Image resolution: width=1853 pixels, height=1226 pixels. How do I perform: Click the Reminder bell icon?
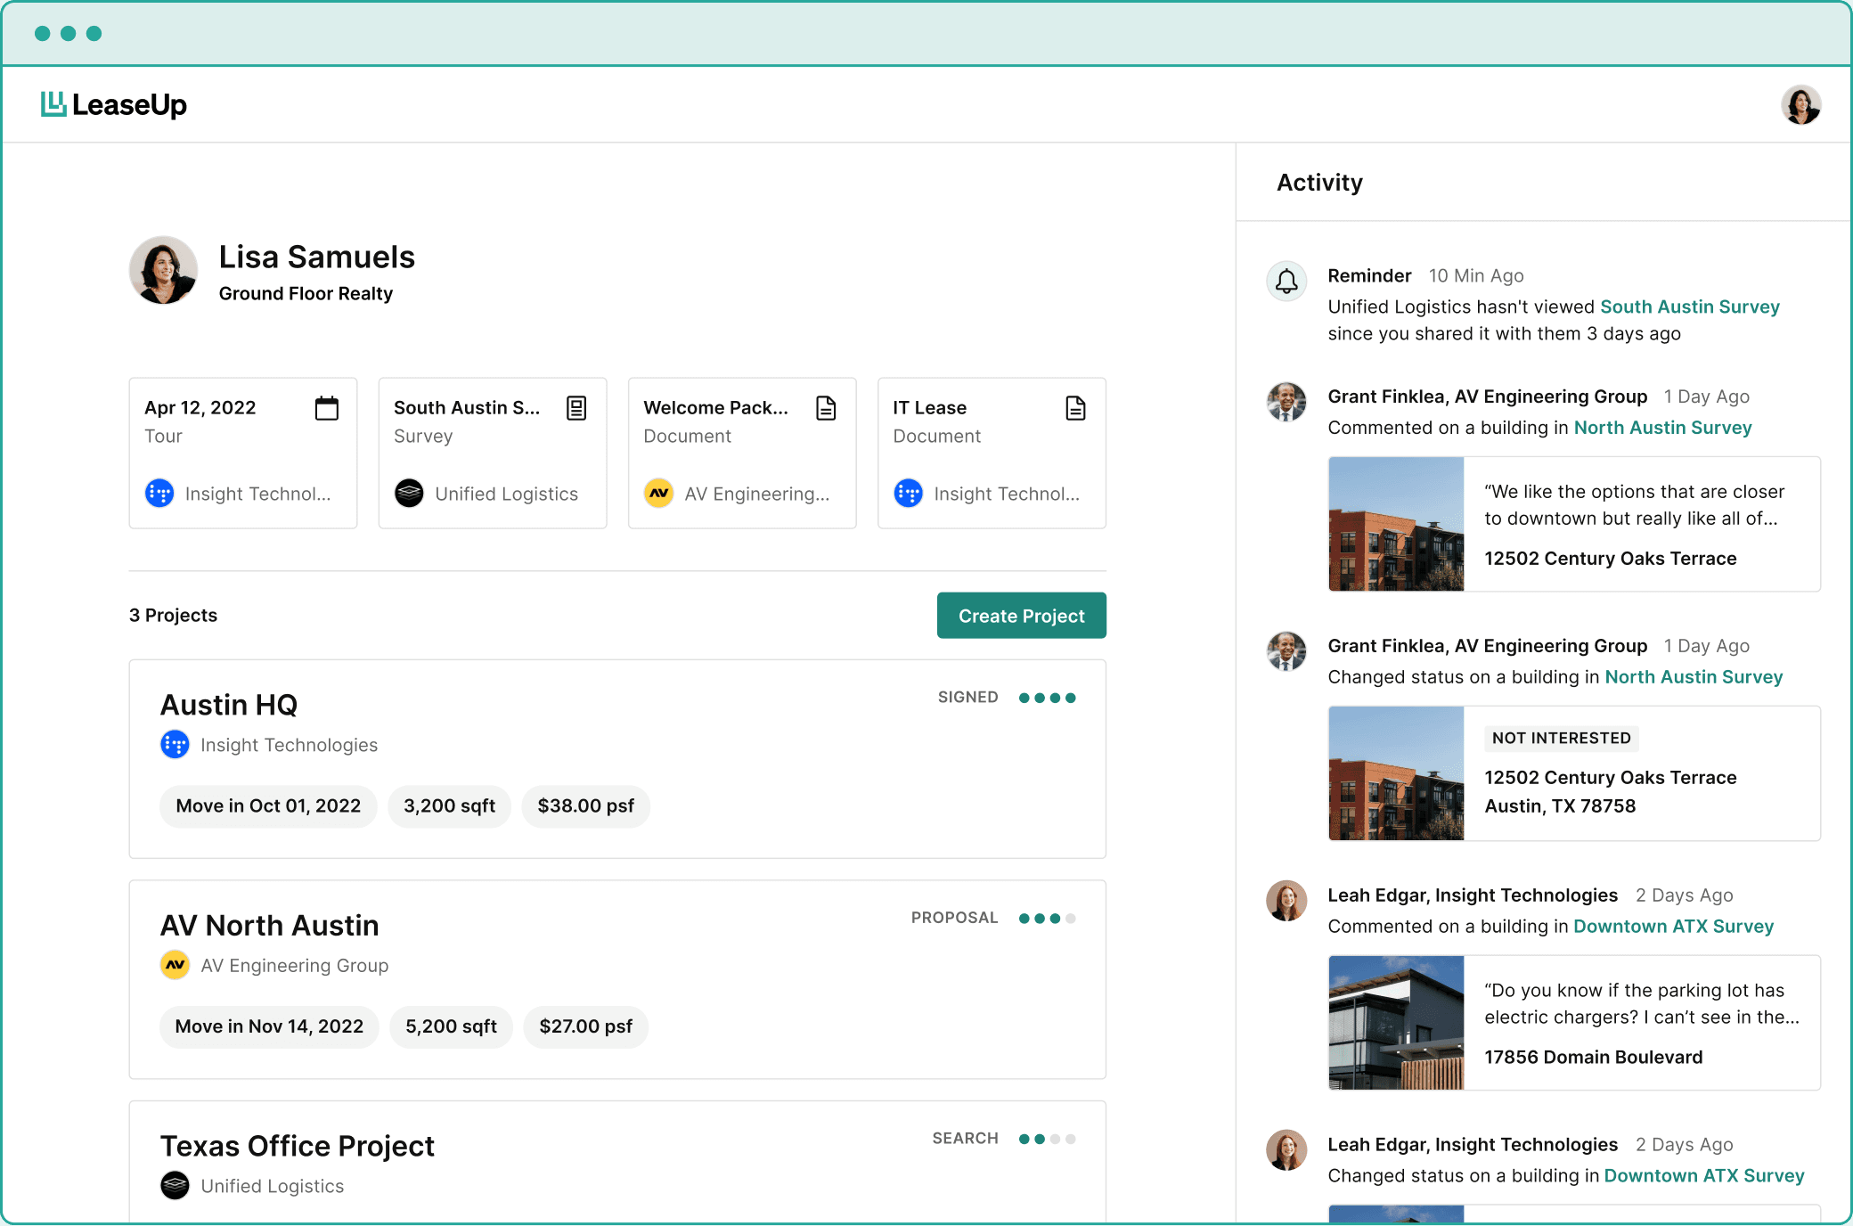[1286, 282]
